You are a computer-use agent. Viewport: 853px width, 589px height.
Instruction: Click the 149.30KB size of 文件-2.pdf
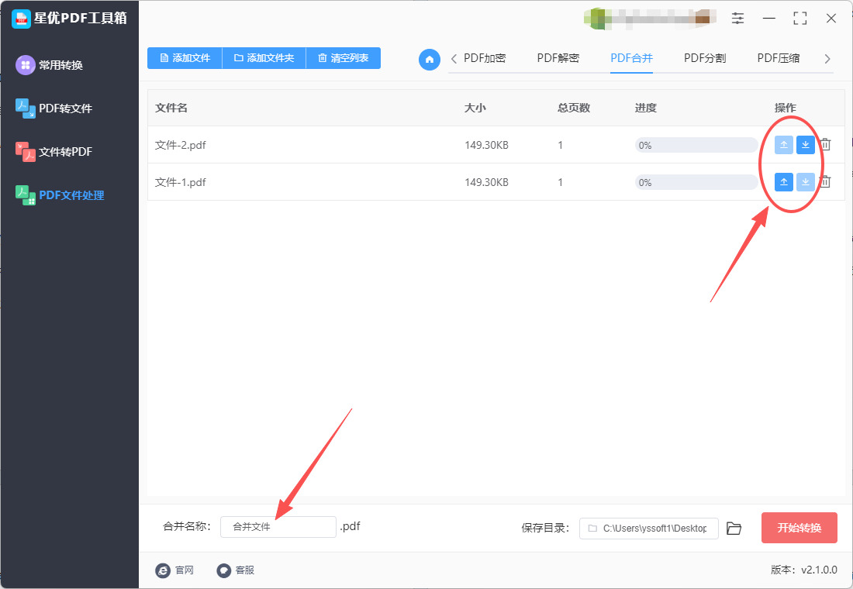click(486, 145)
